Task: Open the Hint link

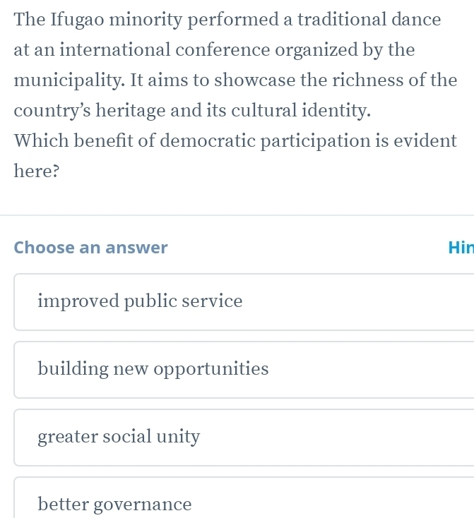Action: tap(460, 248)
